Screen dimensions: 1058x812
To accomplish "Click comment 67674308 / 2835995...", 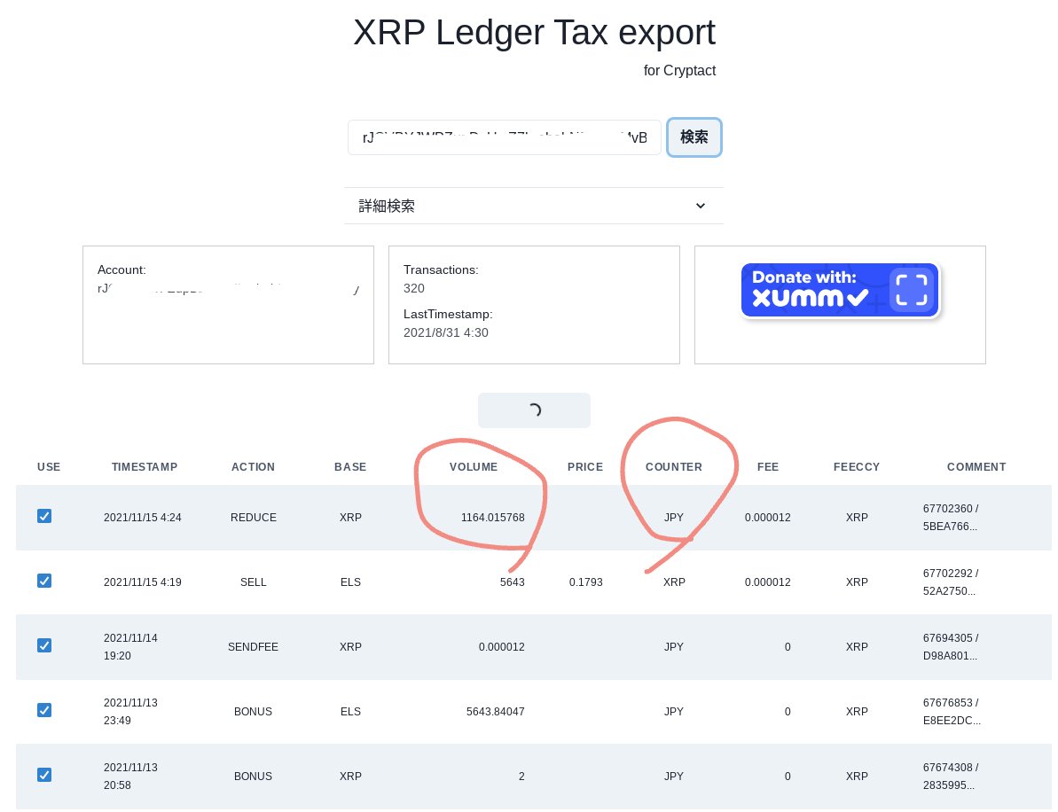I will pos(950,777).
